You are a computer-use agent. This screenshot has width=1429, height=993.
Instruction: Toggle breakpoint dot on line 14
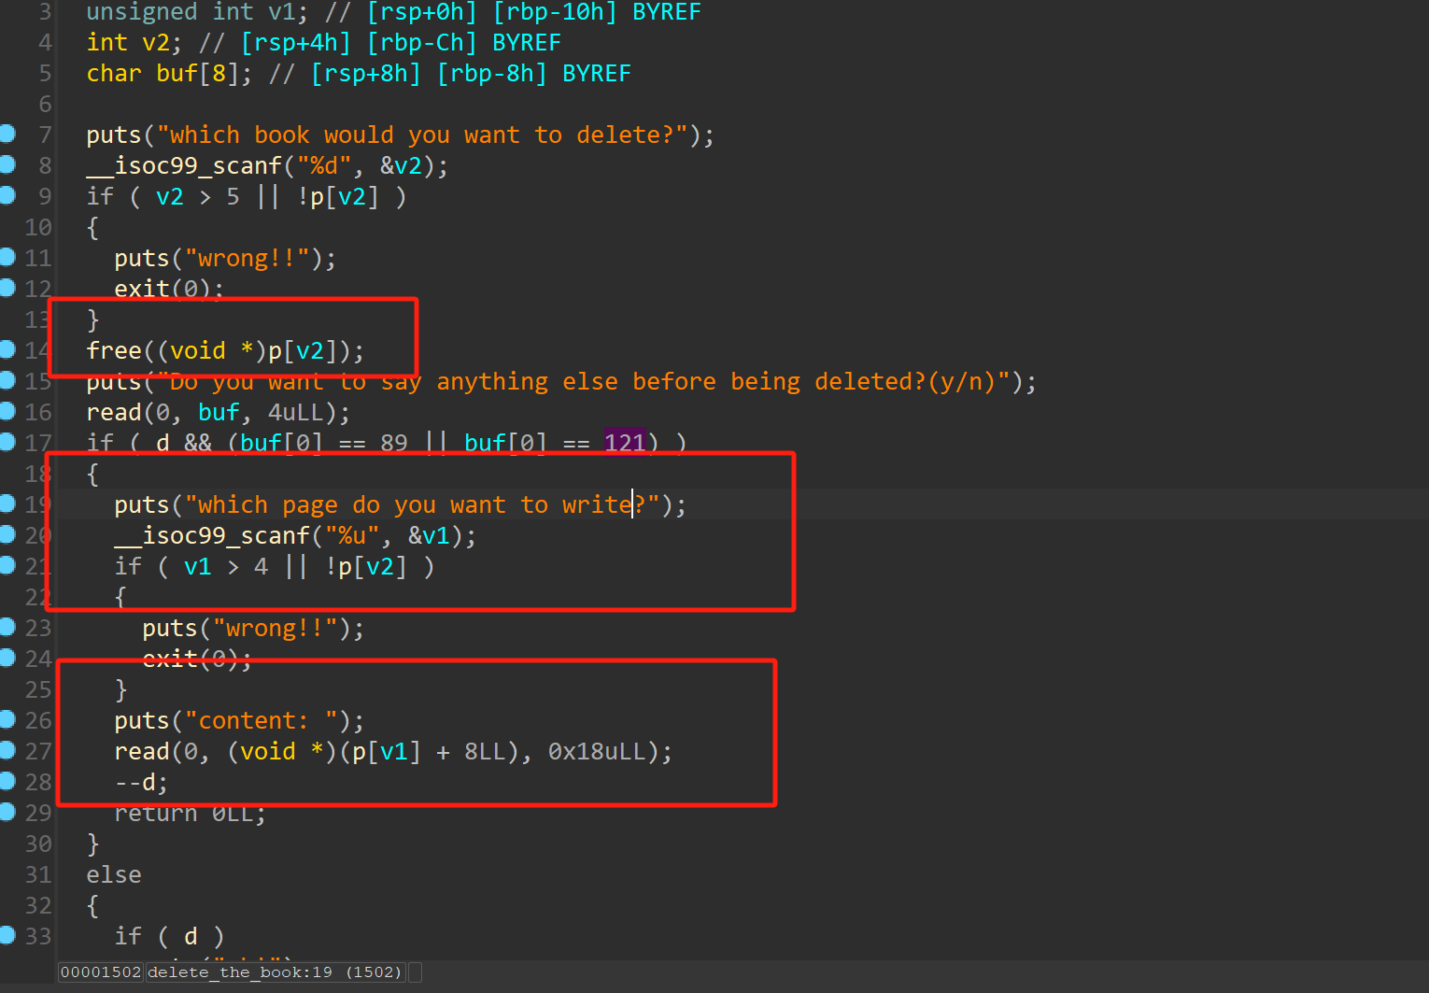tap(7, 349)
